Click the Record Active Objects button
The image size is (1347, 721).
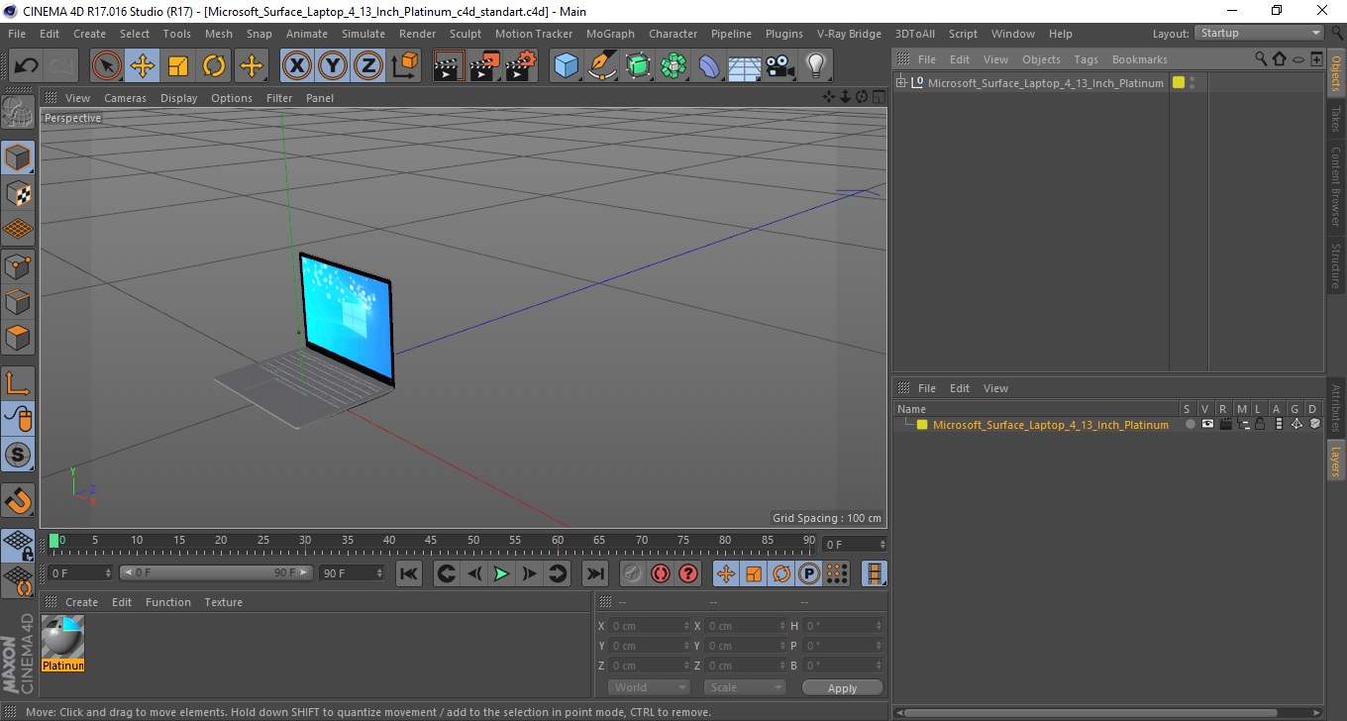633,573
